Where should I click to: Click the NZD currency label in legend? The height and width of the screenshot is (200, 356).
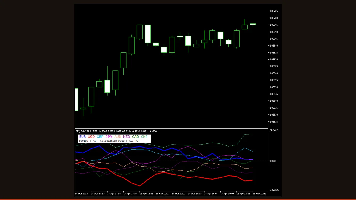point(127,137)
